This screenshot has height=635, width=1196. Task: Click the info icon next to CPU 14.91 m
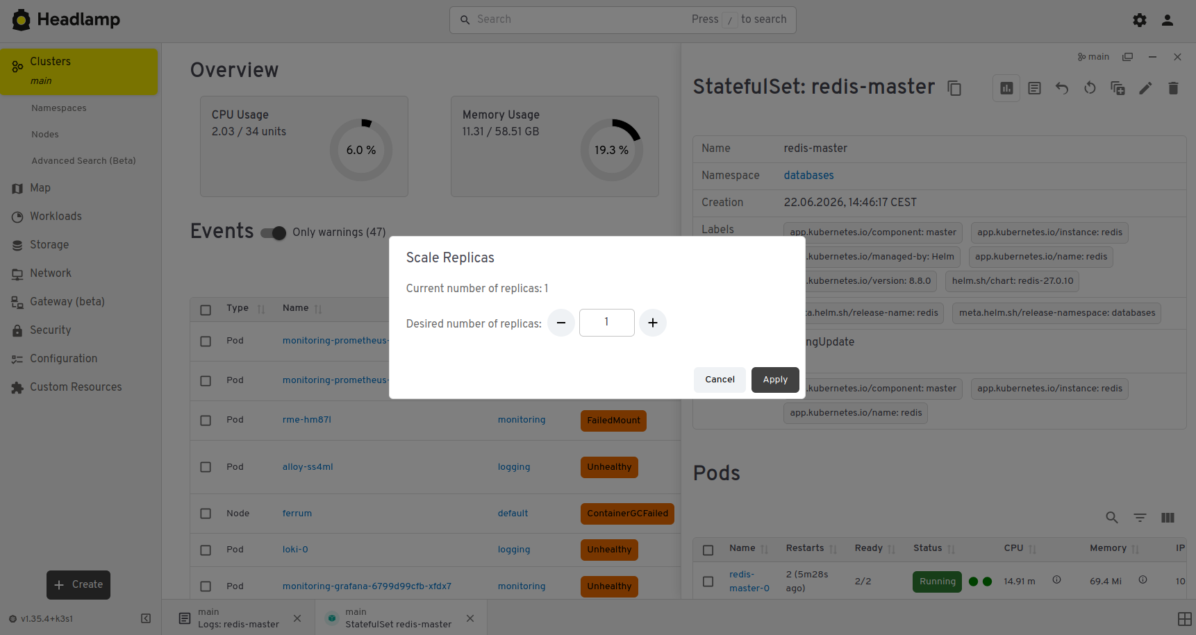click(x=1056, y=579)
